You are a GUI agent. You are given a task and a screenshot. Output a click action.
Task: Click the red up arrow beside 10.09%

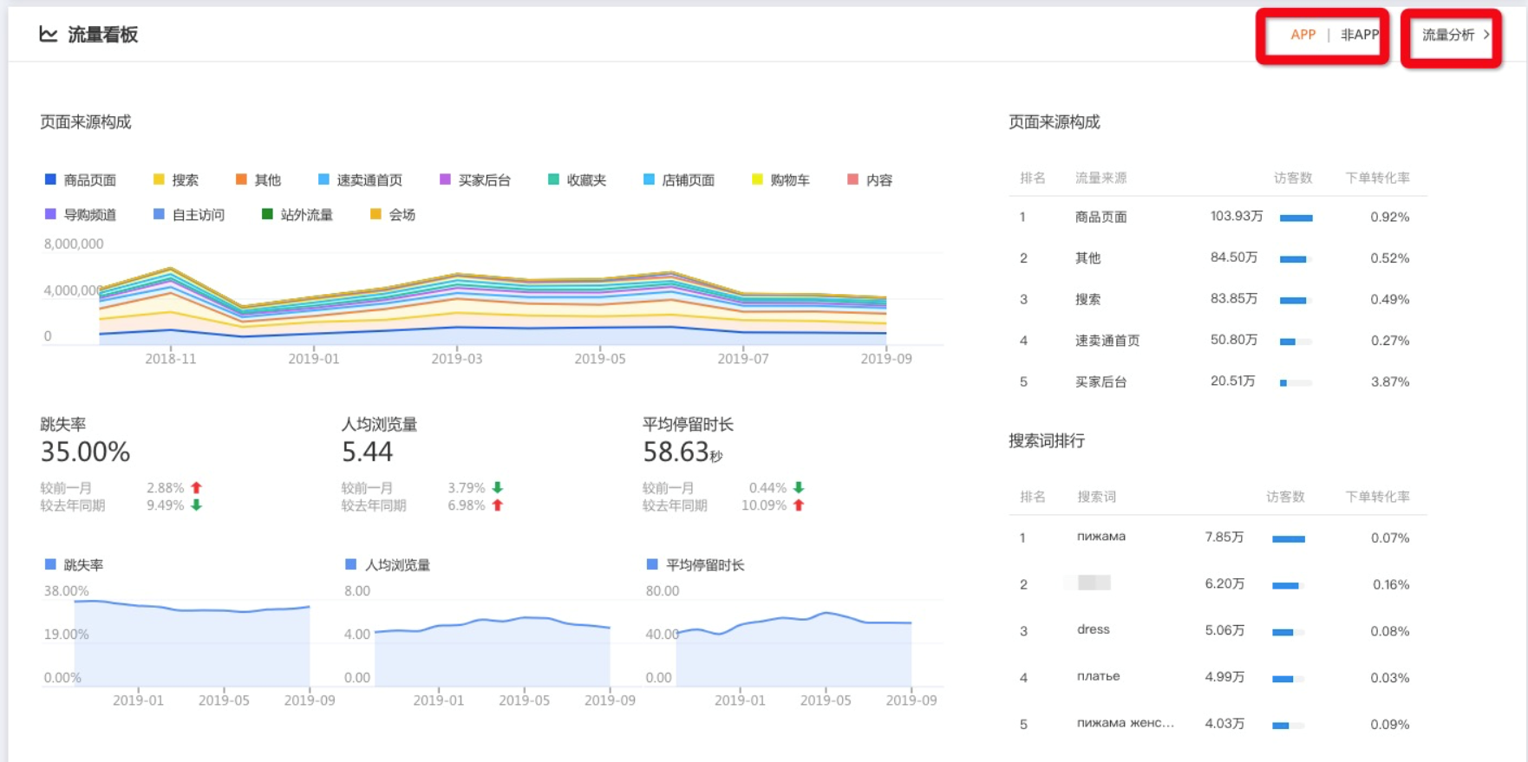pos(799,505)
